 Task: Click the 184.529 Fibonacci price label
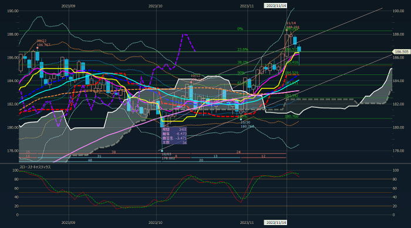click(292, 73)
